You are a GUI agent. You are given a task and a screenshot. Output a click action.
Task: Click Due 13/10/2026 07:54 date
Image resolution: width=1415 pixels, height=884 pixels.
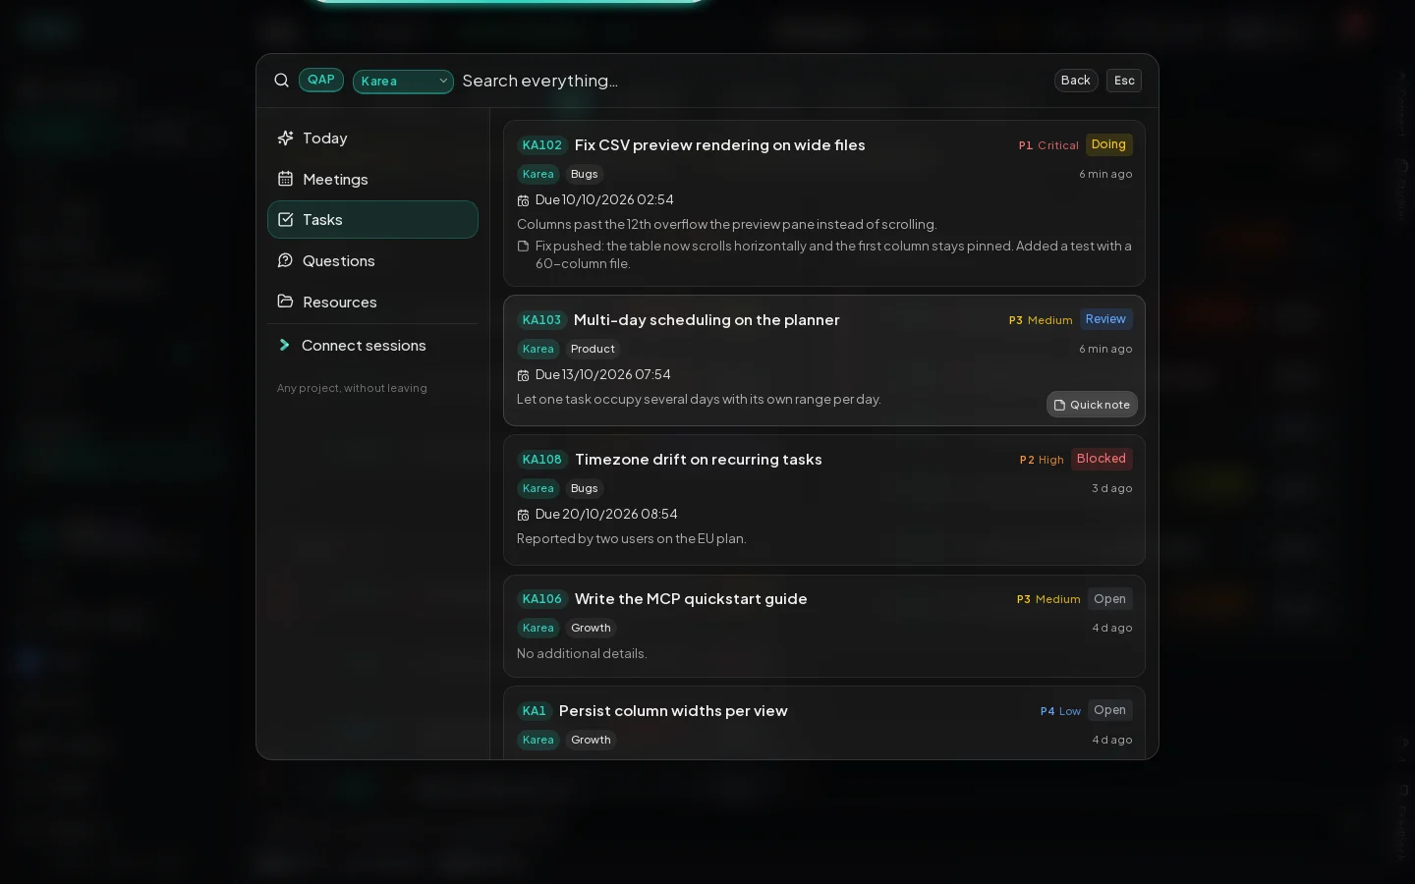(602, 375)
